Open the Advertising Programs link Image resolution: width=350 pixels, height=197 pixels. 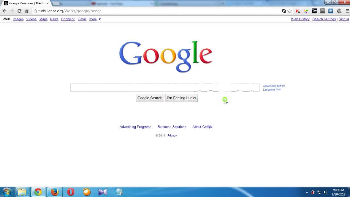(135, 127)
